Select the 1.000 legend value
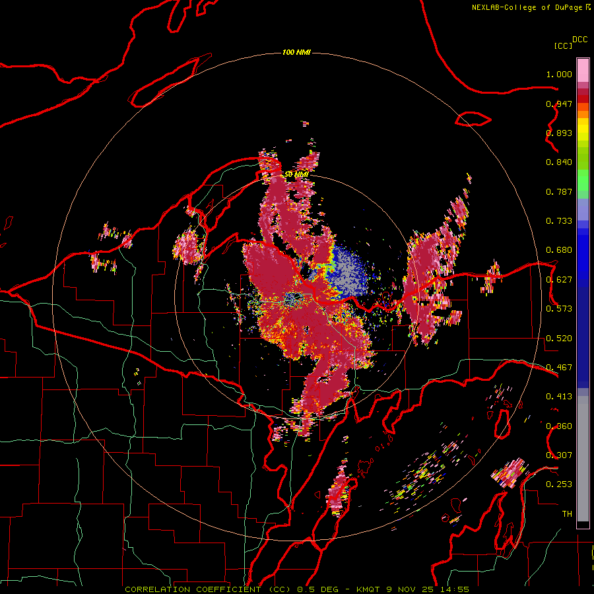This screenshot has width=594, height=594. tap(559, 74)
